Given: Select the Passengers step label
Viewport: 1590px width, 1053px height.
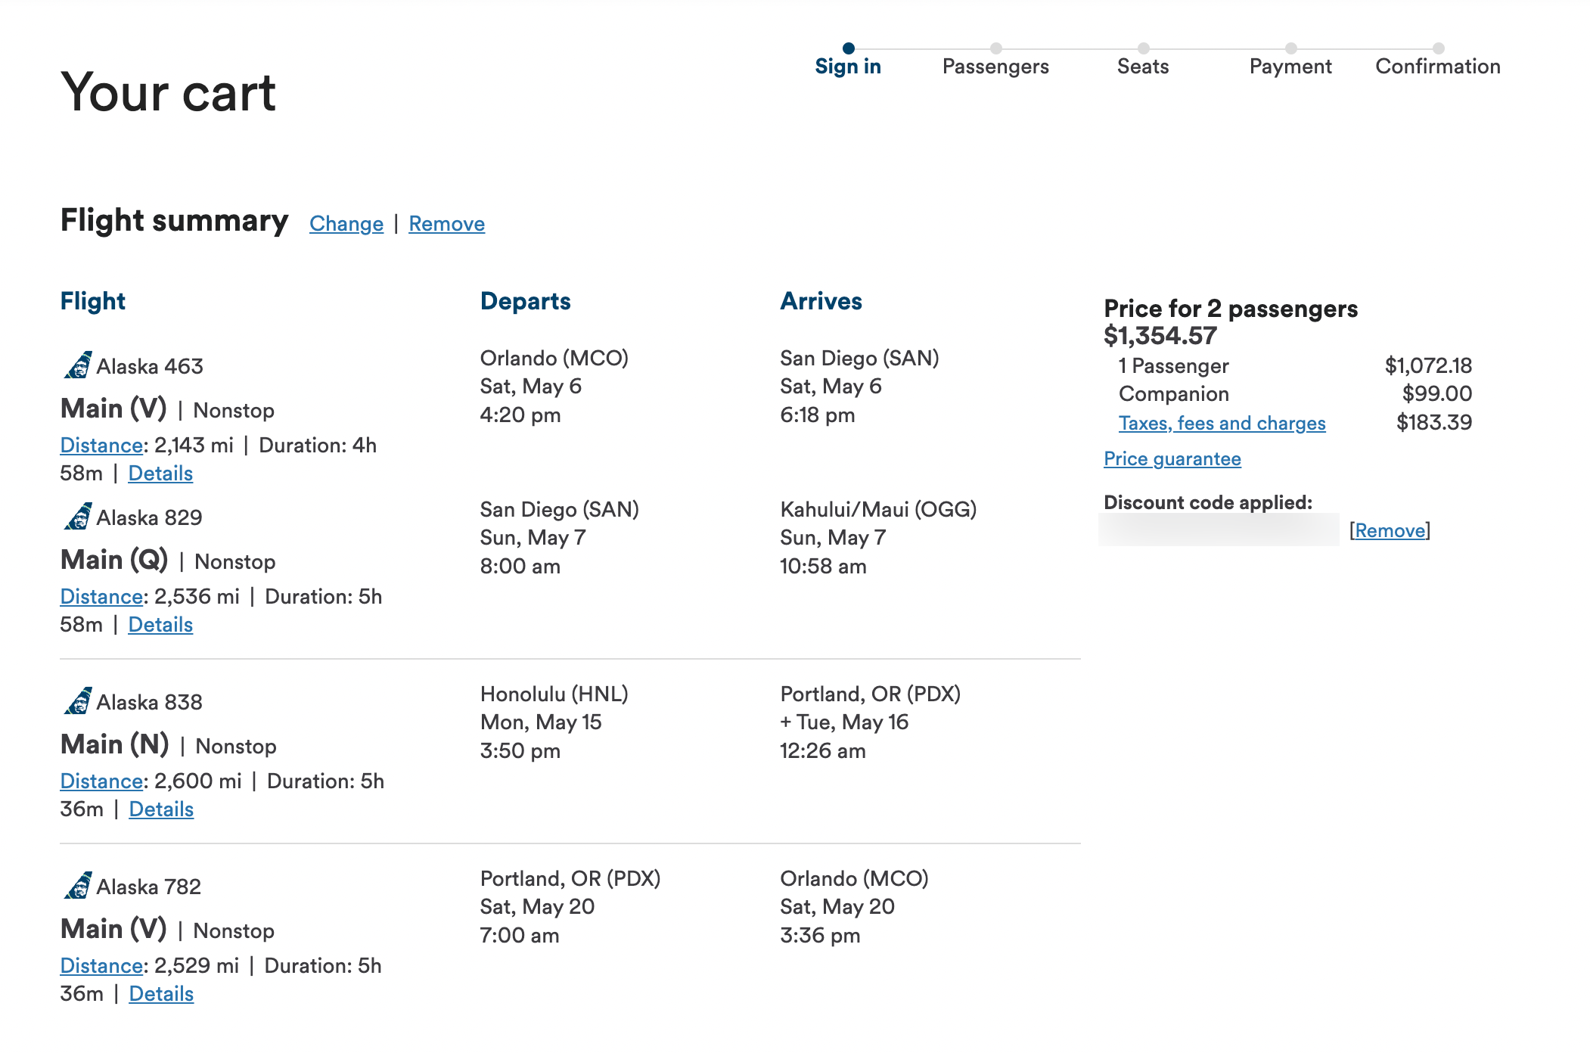Looking at the screenshot, I should 995,67.
